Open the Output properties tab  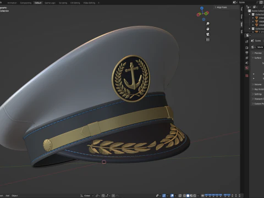point(247,53)
